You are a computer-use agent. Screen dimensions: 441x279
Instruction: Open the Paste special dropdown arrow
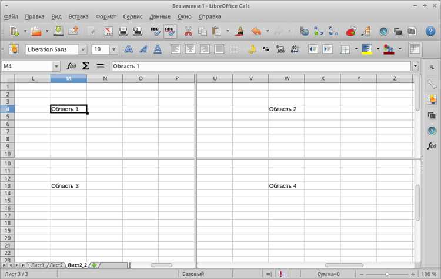coord(228,31)
